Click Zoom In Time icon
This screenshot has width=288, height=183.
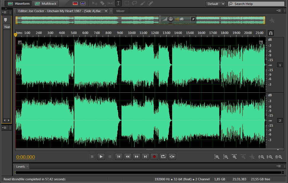234,157
